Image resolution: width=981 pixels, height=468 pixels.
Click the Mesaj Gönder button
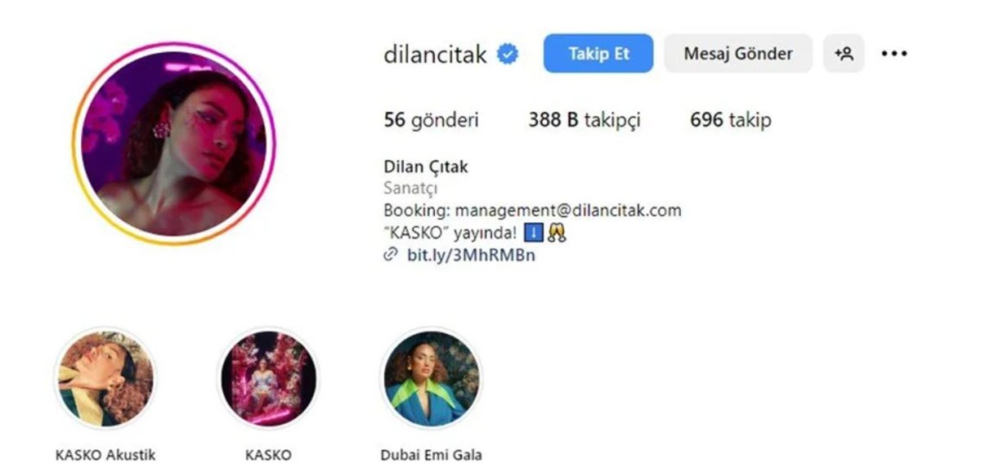[738, 54]
